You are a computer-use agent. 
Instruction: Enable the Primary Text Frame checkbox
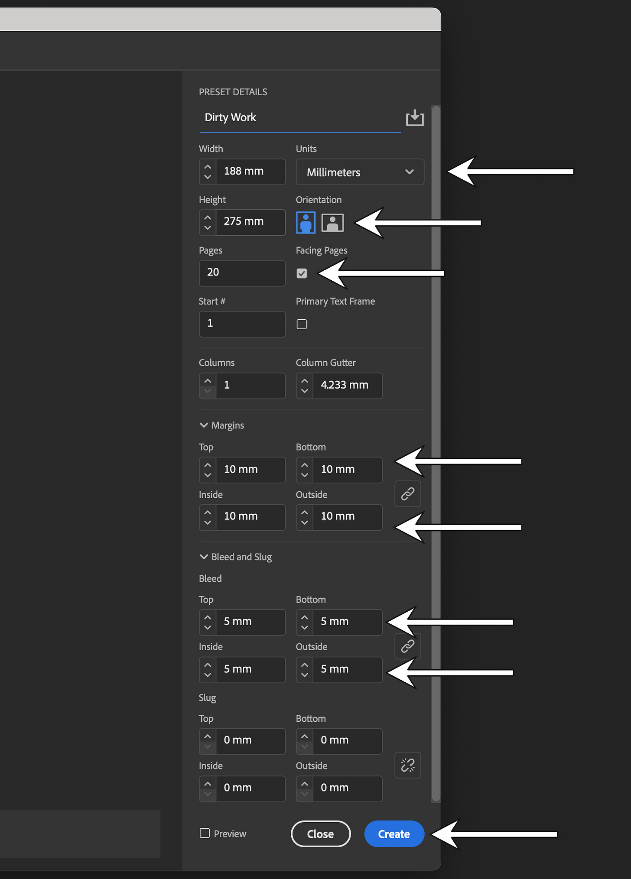(302, 324)
